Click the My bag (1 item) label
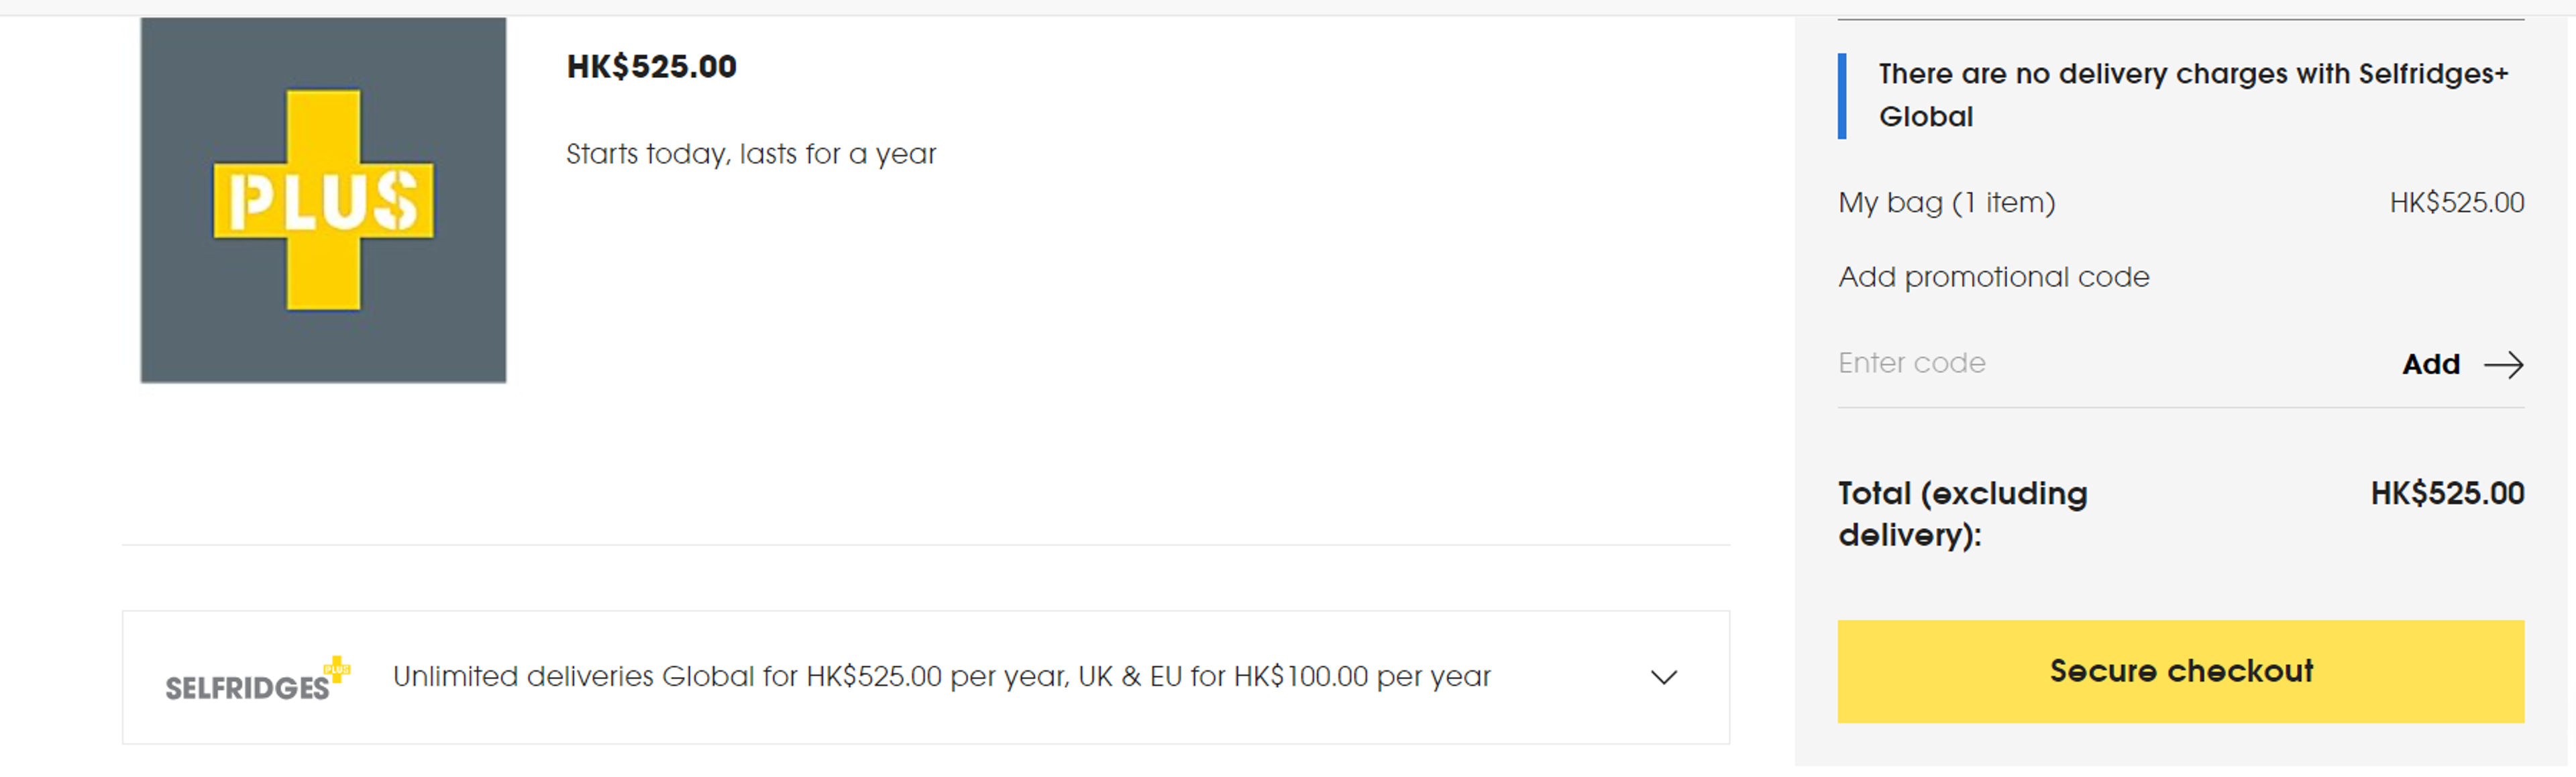 (x=1946, y=203)
